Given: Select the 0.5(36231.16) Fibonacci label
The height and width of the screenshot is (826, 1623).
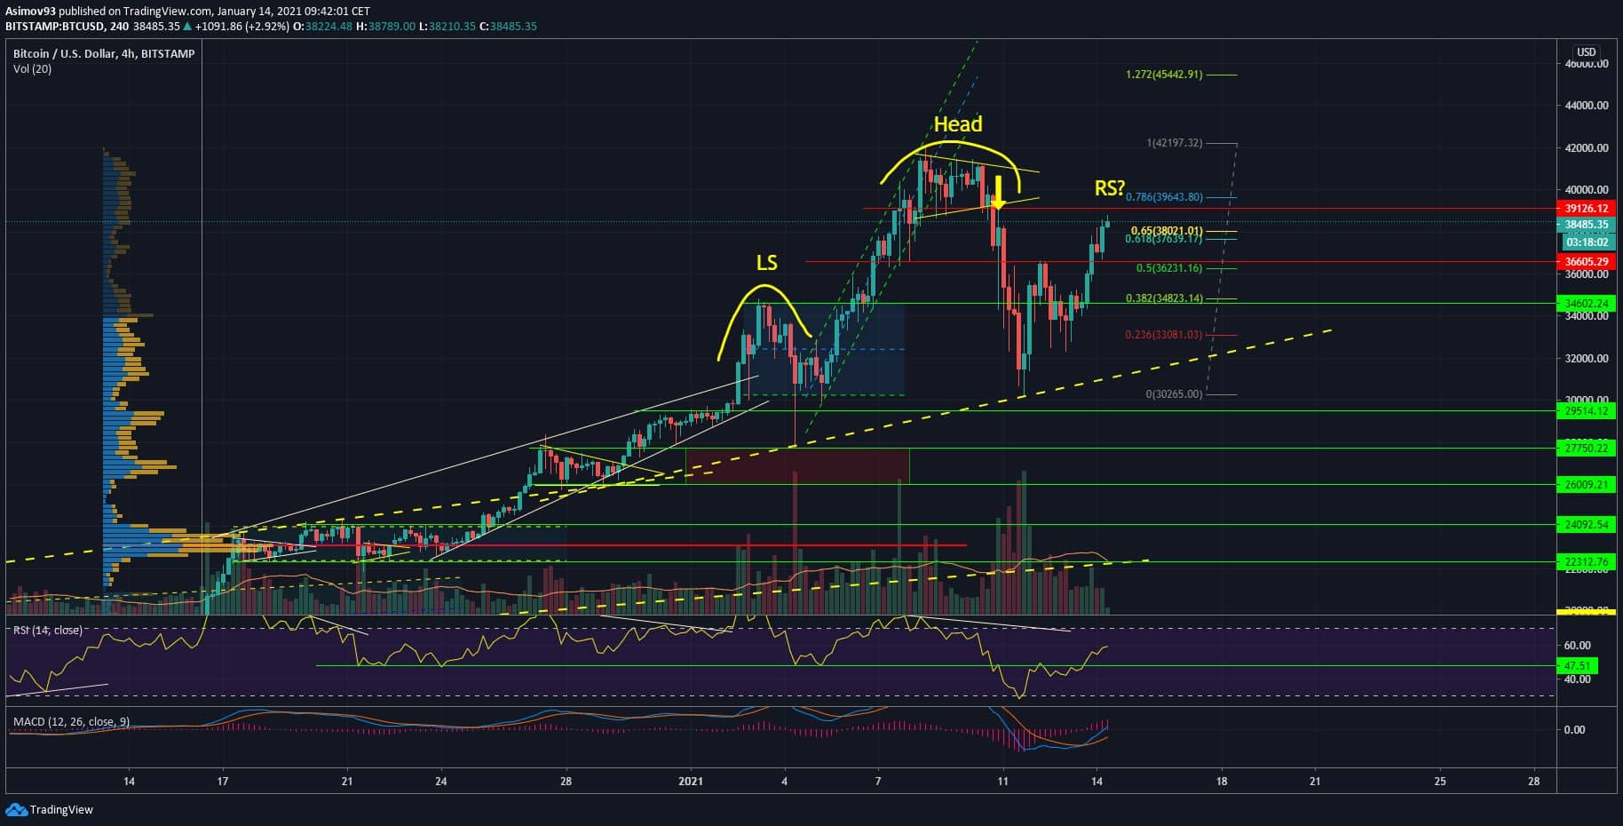Looking at the screenshot, I should (1169, 268).
